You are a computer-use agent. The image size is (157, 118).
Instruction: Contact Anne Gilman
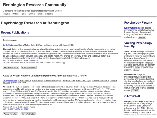pos(136,70)
